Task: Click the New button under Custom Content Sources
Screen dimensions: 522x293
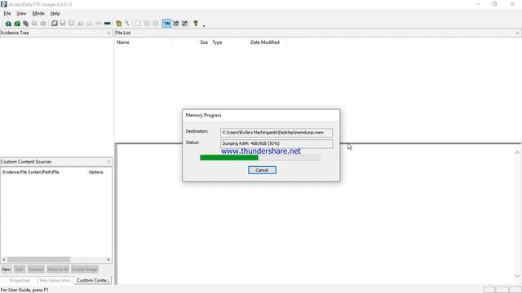Action: click(7, 269)
